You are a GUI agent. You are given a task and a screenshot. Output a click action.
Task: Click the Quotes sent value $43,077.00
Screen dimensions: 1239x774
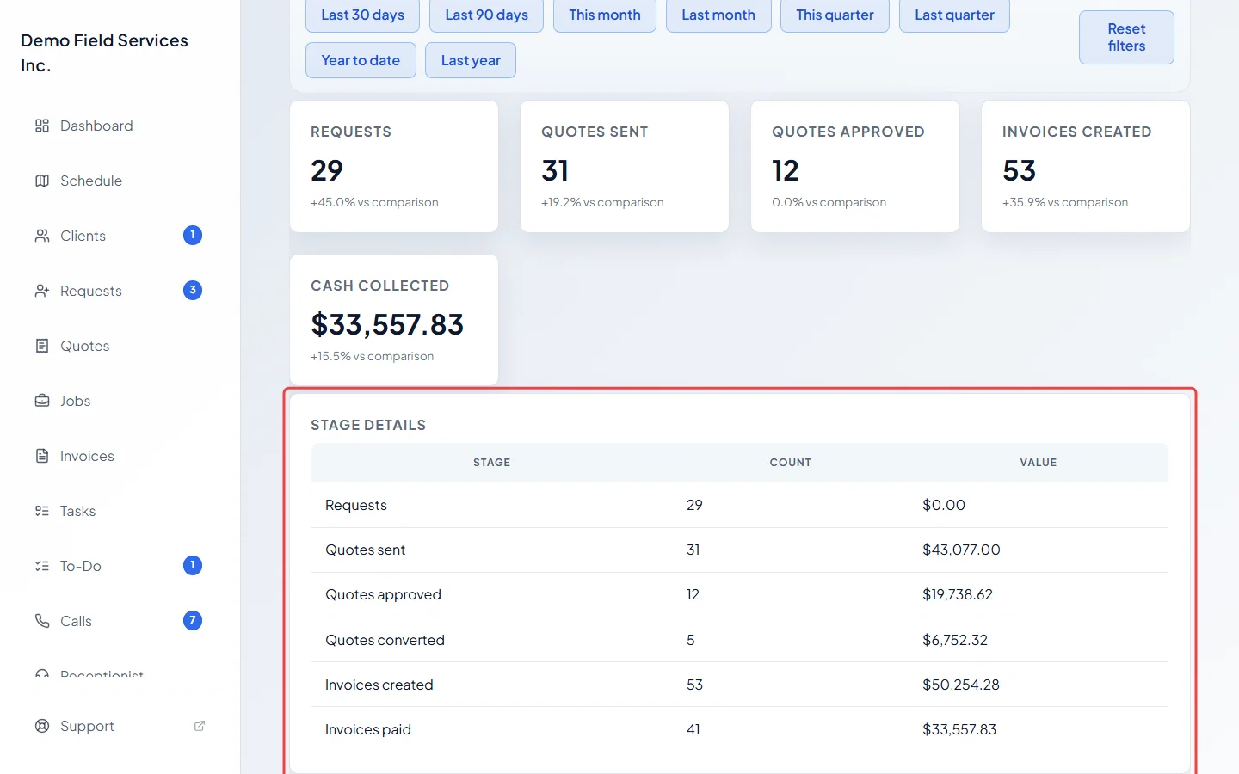(x=961, y=550)
